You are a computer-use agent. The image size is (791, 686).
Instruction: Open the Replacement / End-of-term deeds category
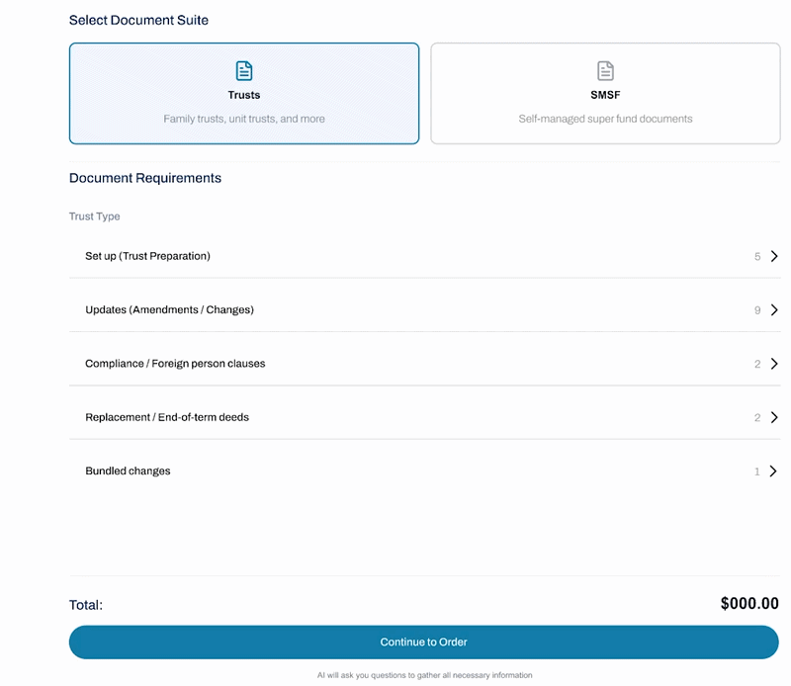tap(425, 417)
